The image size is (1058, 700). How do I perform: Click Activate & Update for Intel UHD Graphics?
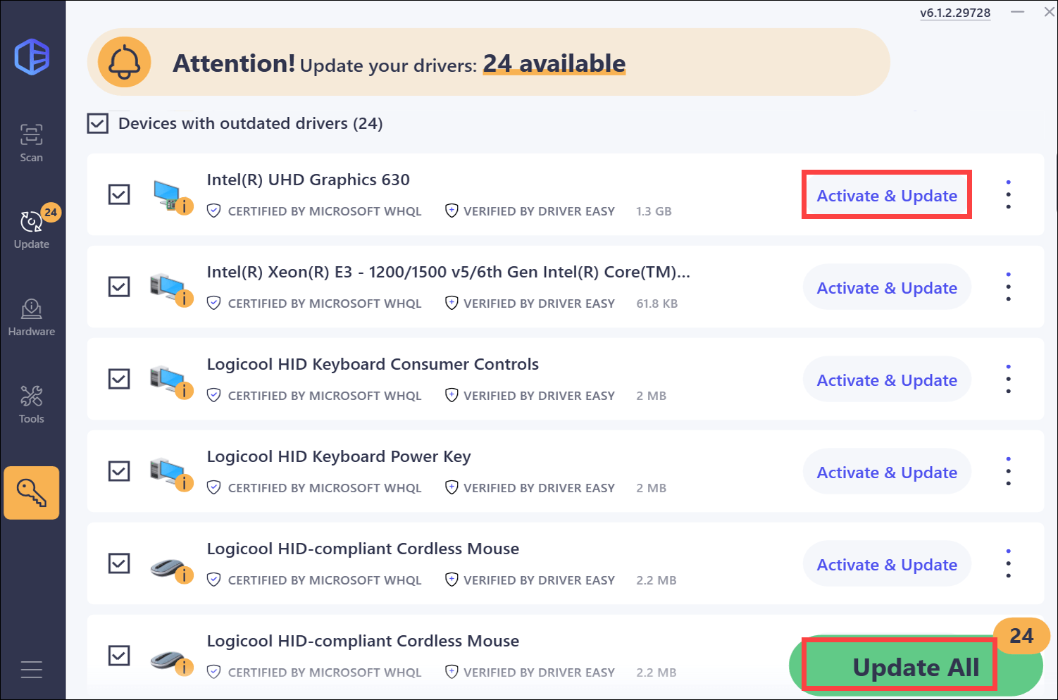[x=886, y=195]
